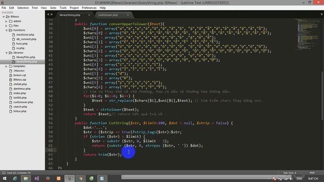Click the files folder icon
The width and height of the screenshot is (324, 182).
(x=11, y=26)
